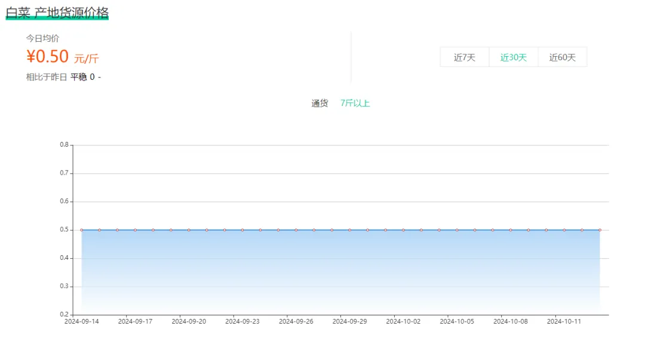Pick the 2024-10-11 data point marker
The image size is (645, 338).
564,230
